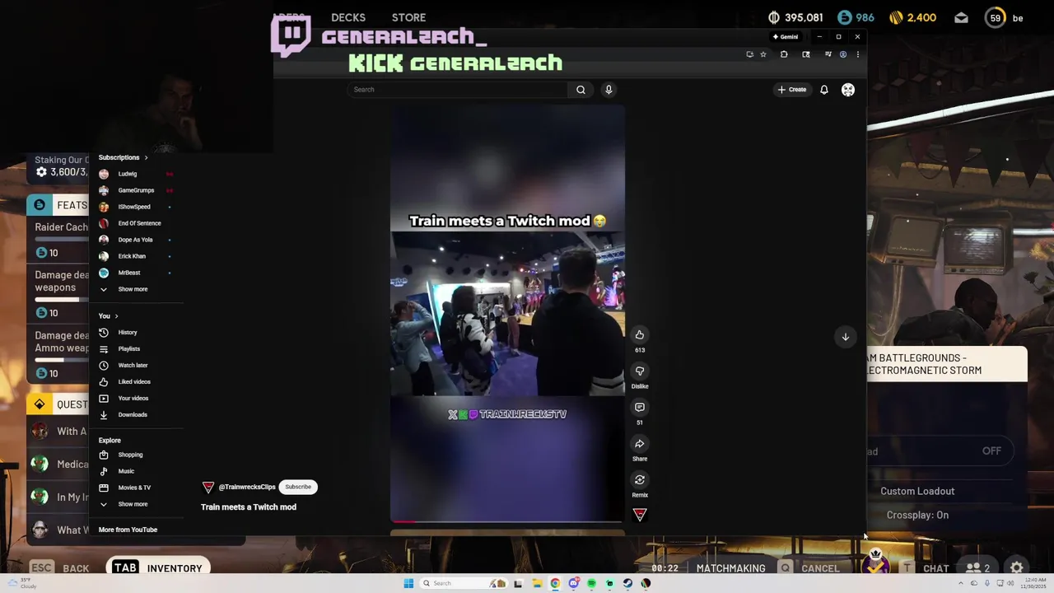Expand Show more under Explore
This screenshot has height=593, width=1054.
point(132,504)
